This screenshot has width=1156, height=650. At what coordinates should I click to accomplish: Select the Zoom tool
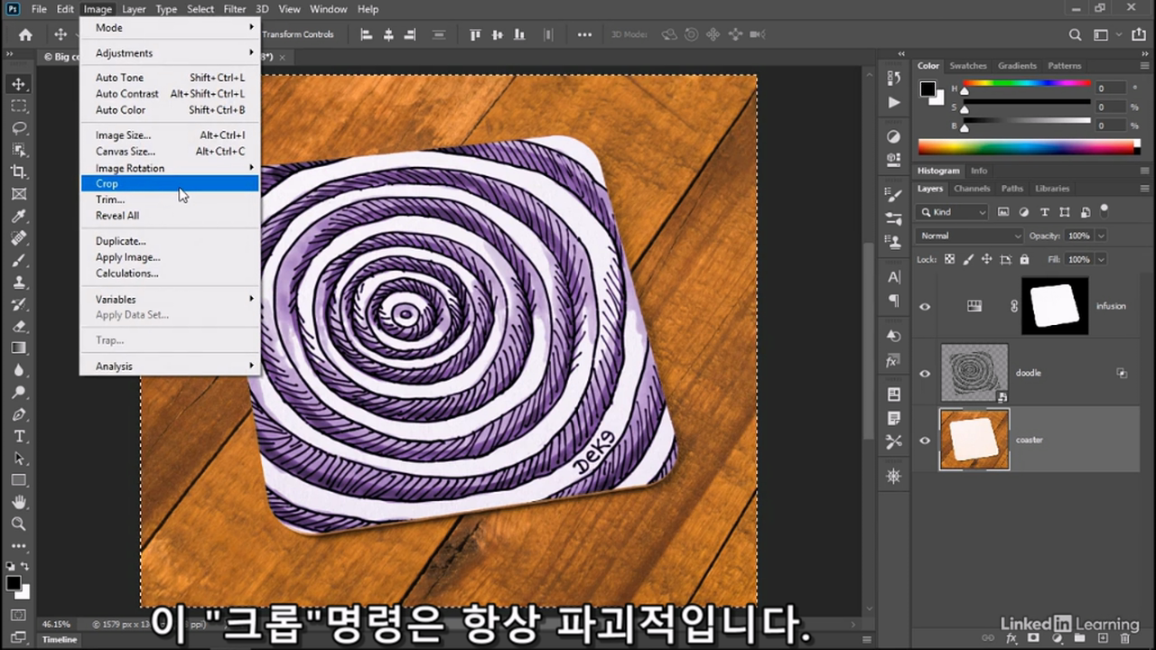coord(19,524)
